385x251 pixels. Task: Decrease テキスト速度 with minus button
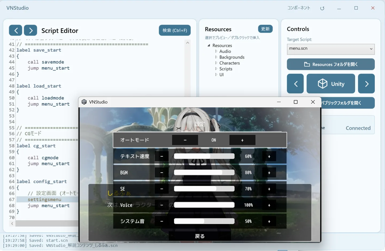[162, 156]
